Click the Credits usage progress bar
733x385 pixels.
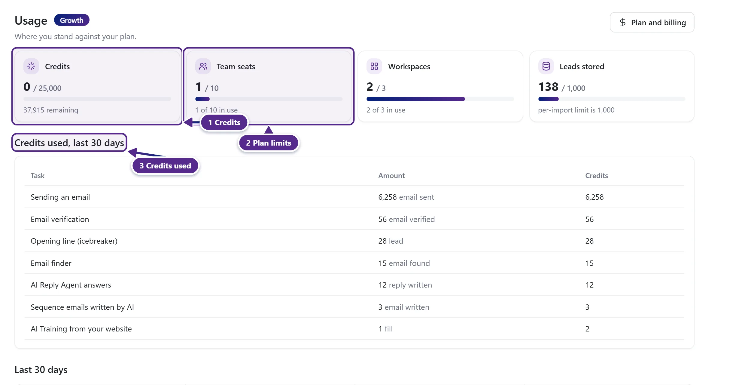(97, 99)
